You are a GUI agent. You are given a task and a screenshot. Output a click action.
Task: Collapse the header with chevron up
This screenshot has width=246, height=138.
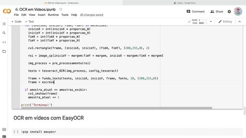[239, 21]
